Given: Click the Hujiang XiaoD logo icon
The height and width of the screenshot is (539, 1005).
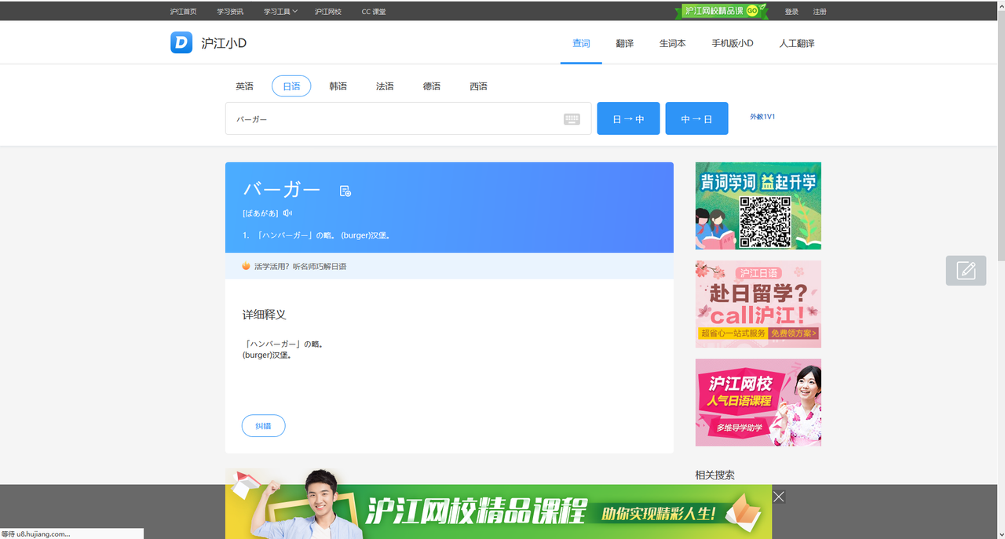Looking at the screenshot, I should tap(181, 42).
